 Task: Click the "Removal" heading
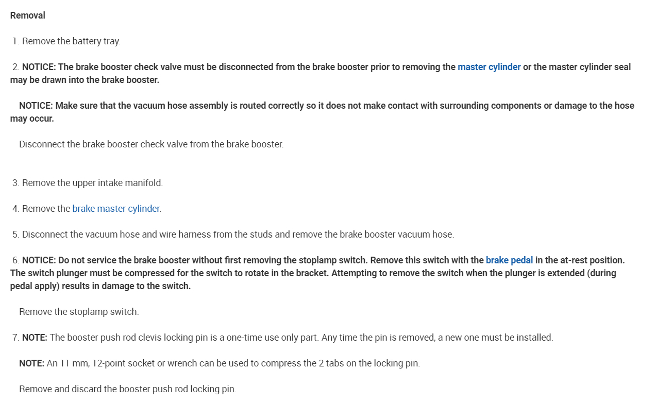point(28,15)
